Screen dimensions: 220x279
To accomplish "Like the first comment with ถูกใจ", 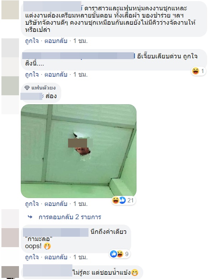I will coord(32,41).
